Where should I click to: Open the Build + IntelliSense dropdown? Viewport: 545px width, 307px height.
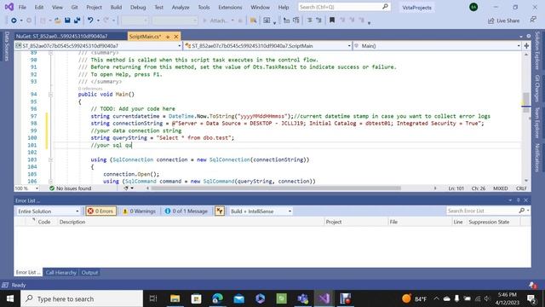[x=261, y=211]
